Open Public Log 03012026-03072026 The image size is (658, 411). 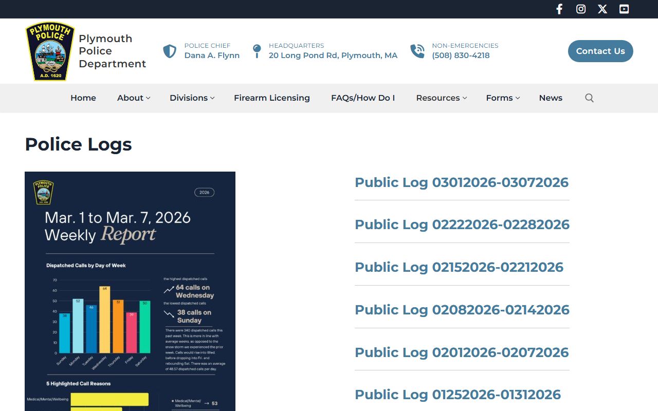[462, 182]
